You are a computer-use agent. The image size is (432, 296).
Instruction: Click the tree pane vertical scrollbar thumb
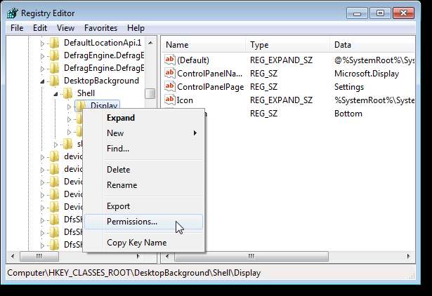[x=150, y=93]
